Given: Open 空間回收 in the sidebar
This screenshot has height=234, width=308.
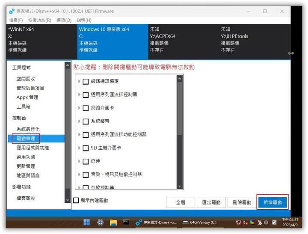Looking at the screenshot, I should point(26,79).
